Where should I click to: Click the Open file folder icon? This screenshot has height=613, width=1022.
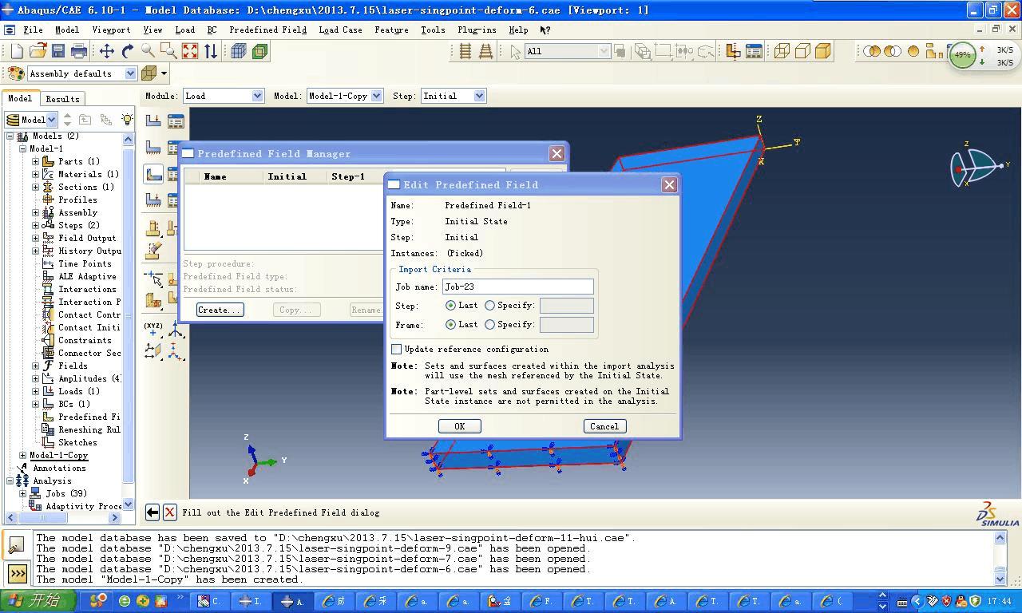[x=38, y=51]
